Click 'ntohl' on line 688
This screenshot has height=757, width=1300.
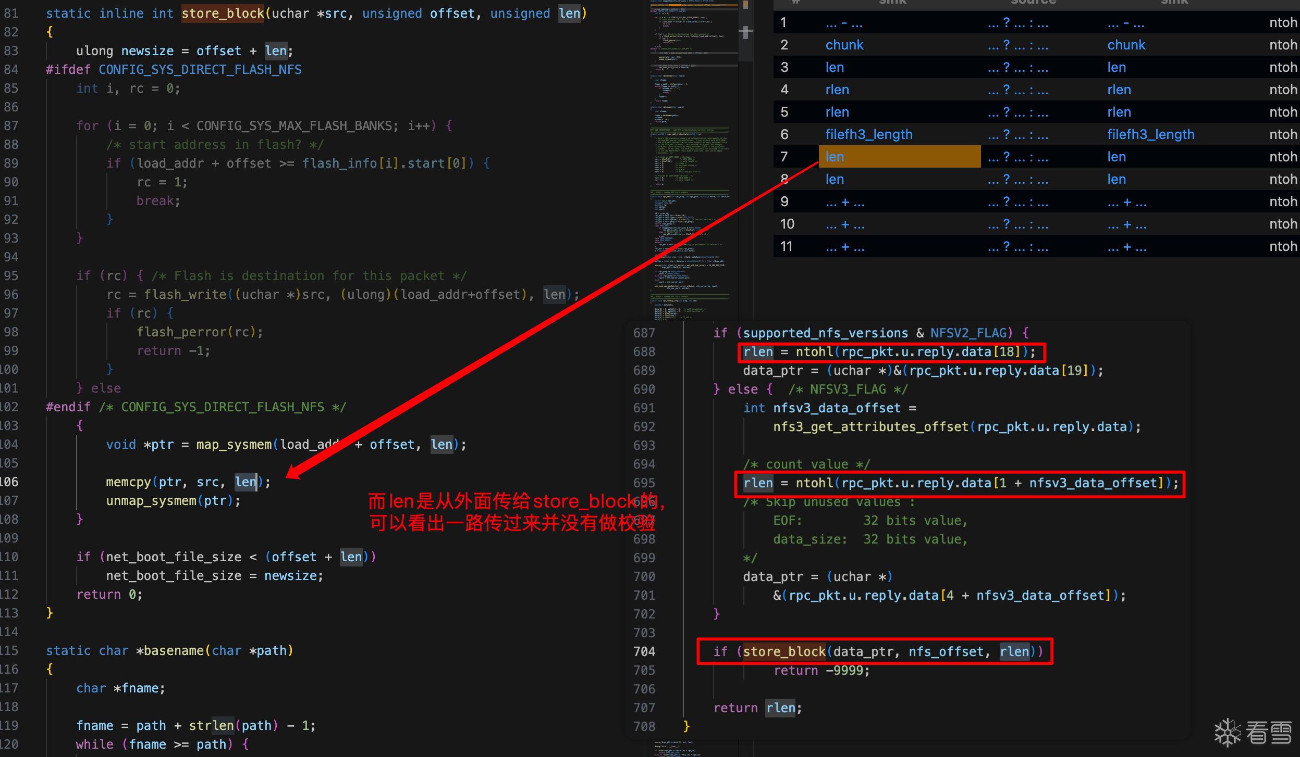pos(814,352)
